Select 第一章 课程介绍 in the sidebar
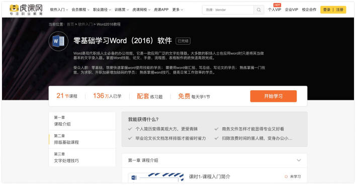 tap(82, 121)
